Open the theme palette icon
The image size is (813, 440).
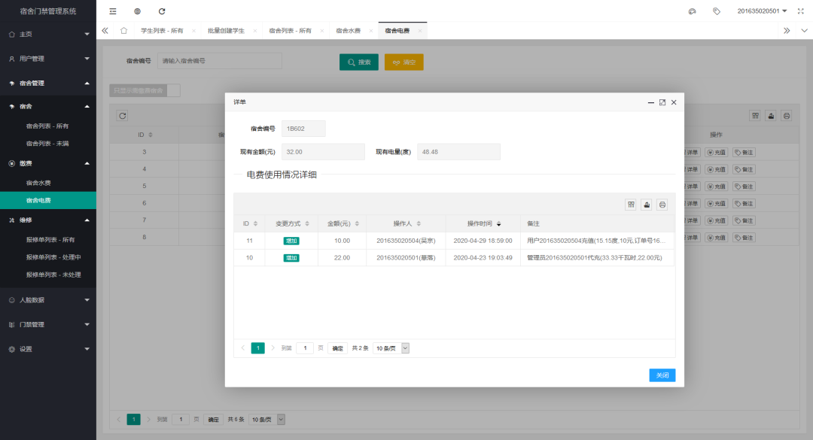693,11
